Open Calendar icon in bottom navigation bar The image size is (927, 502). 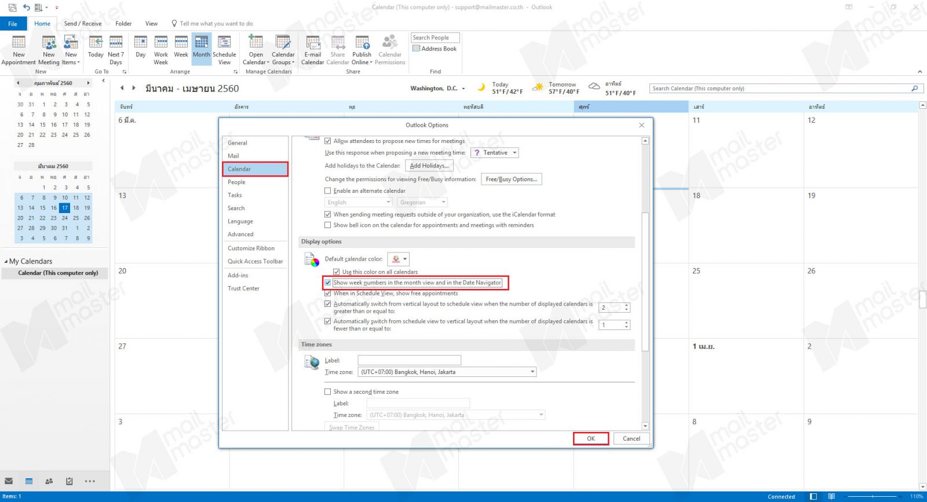(29, 481)
